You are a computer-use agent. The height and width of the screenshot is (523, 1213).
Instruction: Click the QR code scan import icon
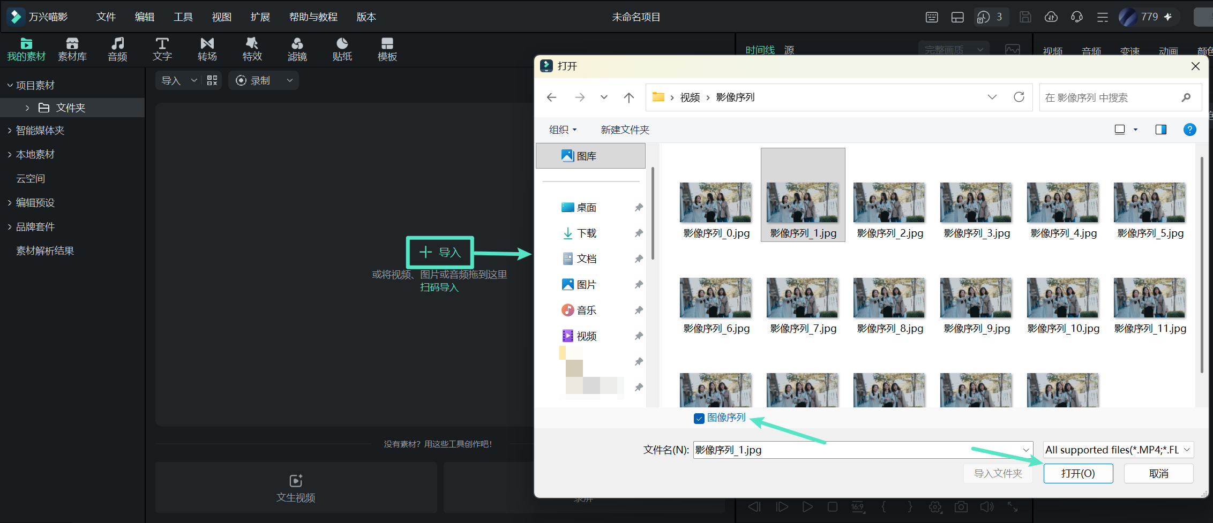[x=212, y=80]
